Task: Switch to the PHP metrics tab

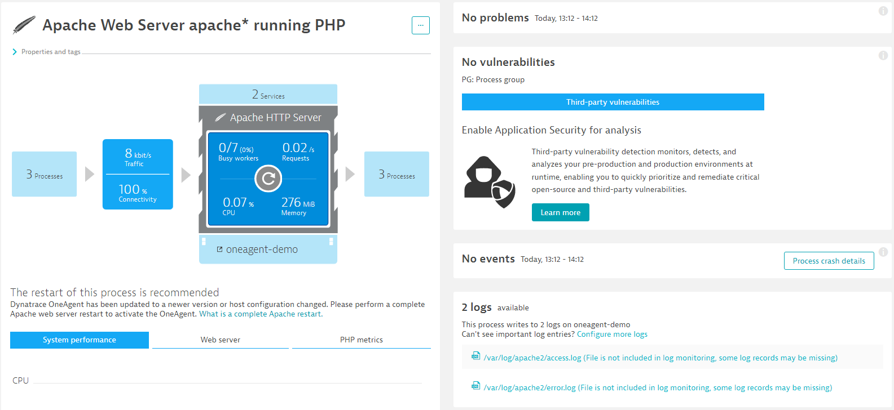Action: pos(362,340)
